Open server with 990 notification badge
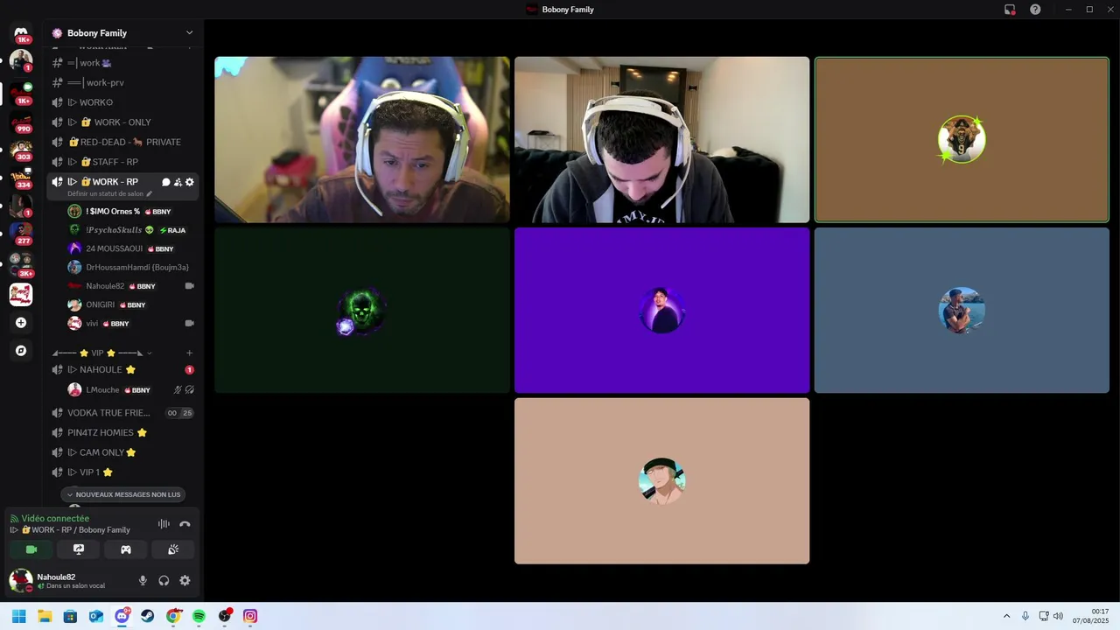Image resolution: width=1120 pixels, height=630 pixels. [x=21, y=122]
